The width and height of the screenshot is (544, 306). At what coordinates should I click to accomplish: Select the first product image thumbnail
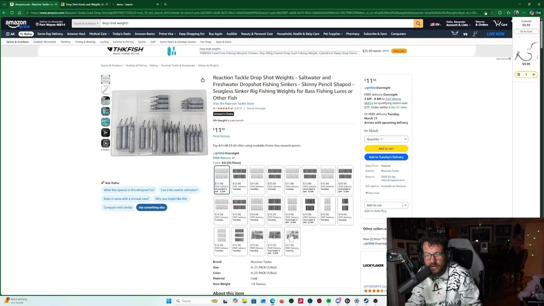[105, 79]
